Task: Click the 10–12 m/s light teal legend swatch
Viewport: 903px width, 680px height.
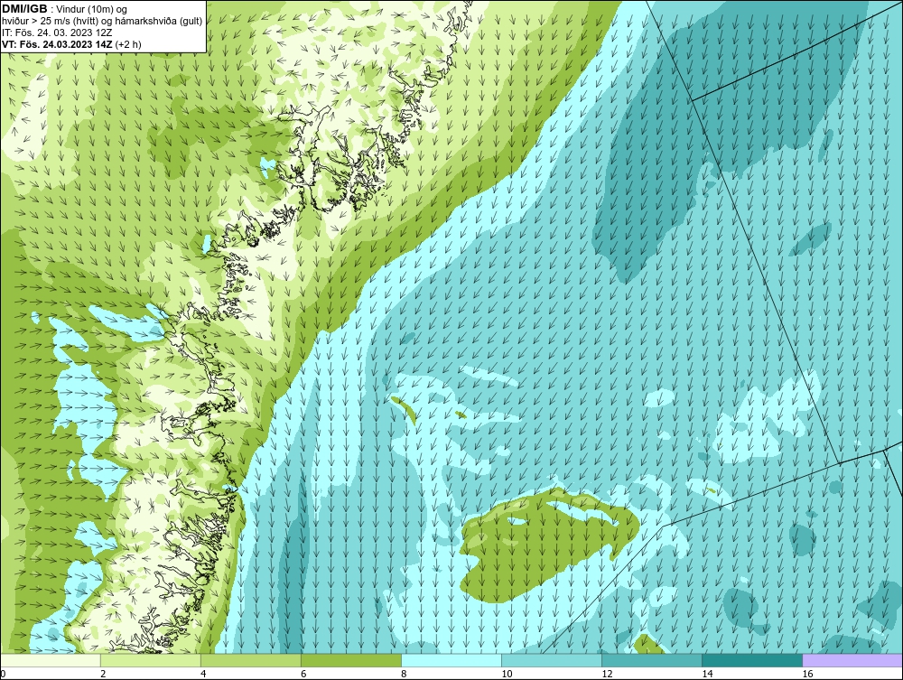Action: [x=552, y=660]
